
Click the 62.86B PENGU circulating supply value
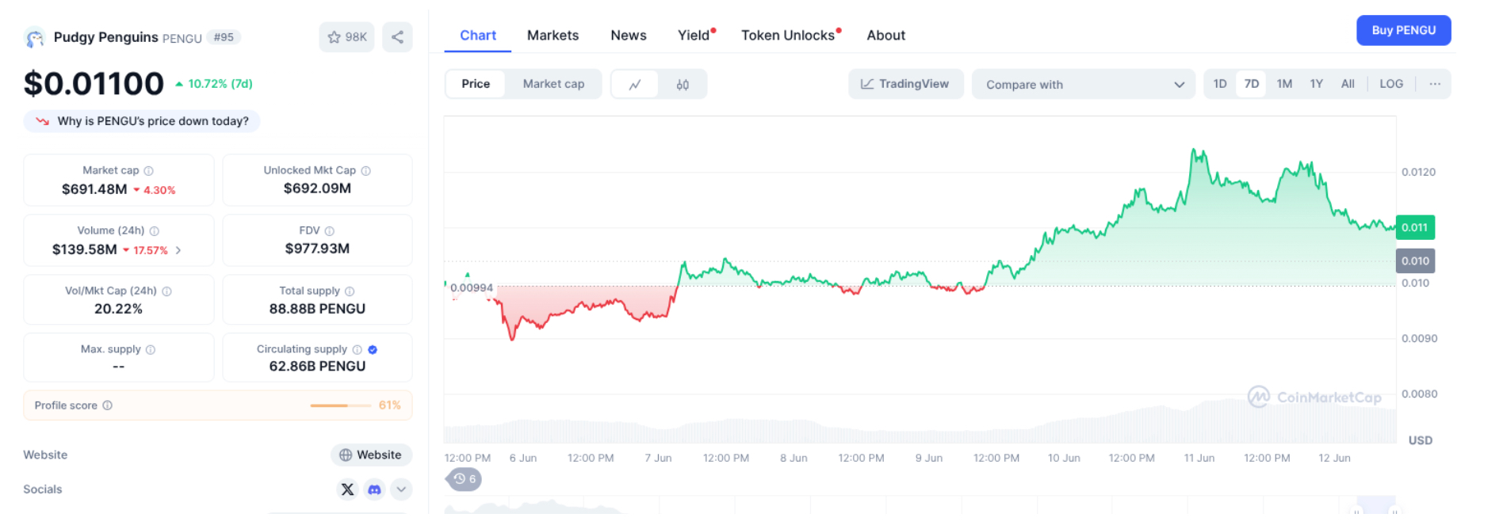click(317, 367)
